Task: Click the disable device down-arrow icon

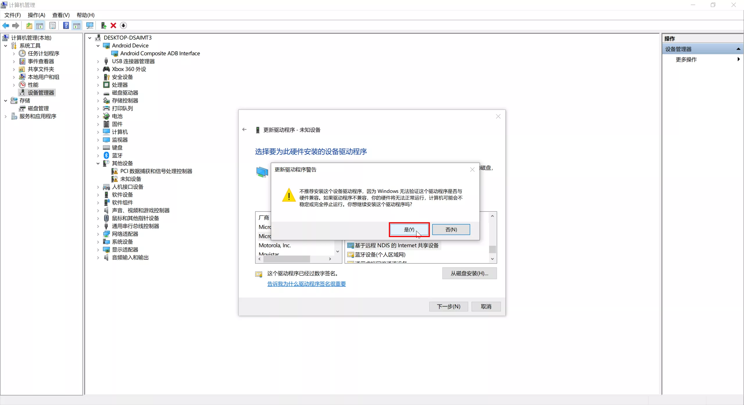Action: [123, 26]
